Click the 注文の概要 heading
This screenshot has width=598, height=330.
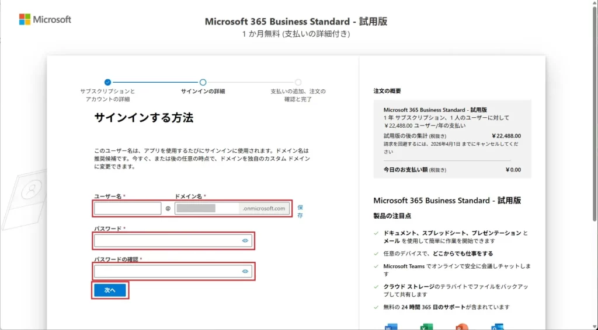tap(387, 91)
